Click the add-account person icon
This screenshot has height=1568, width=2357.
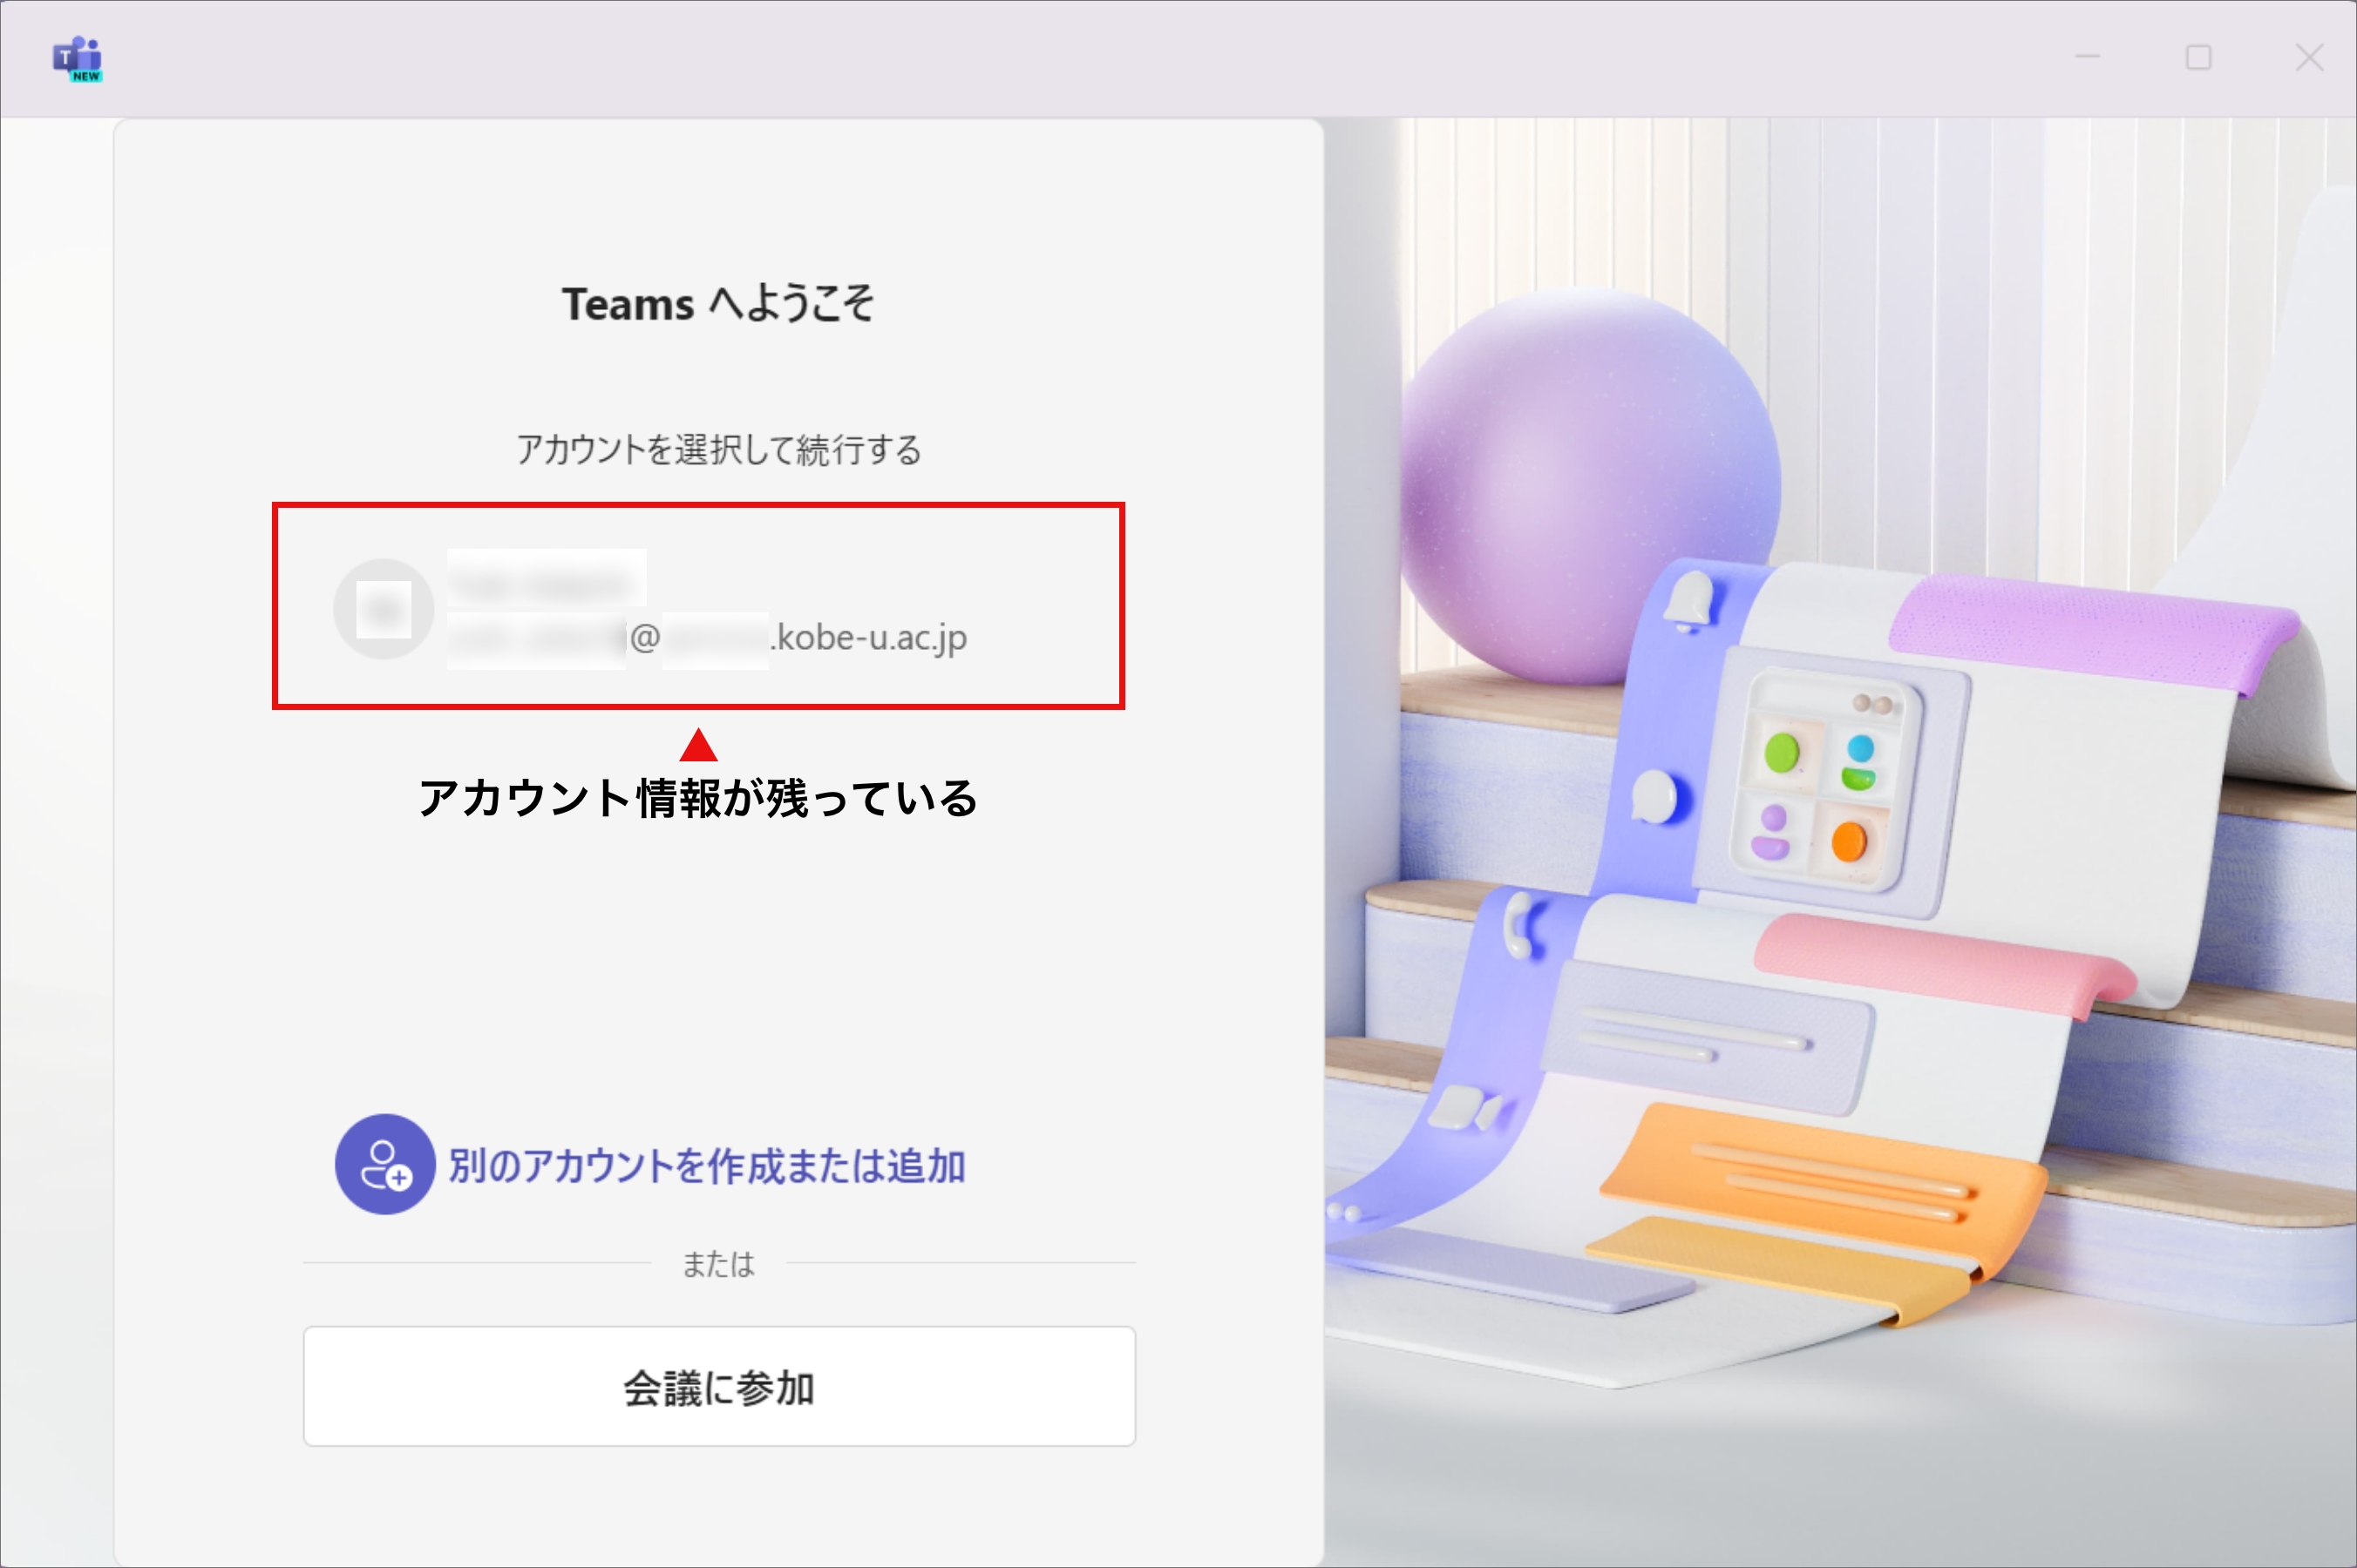[x=385, y=1164]
